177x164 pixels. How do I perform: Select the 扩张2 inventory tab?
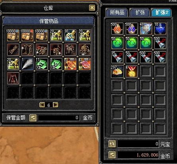coord(161,13)
